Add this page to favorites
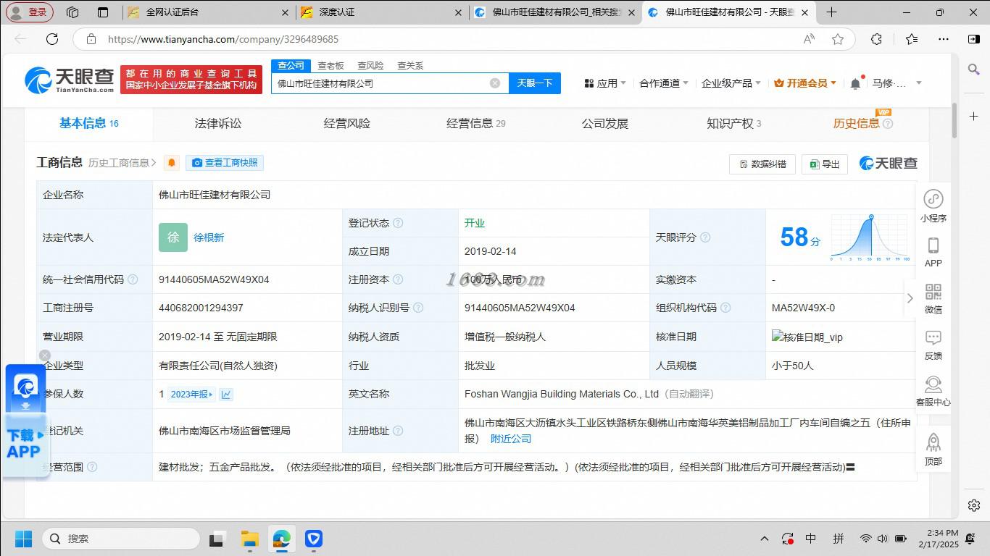Screen dimensions: 990x556 tap(838, 39)
